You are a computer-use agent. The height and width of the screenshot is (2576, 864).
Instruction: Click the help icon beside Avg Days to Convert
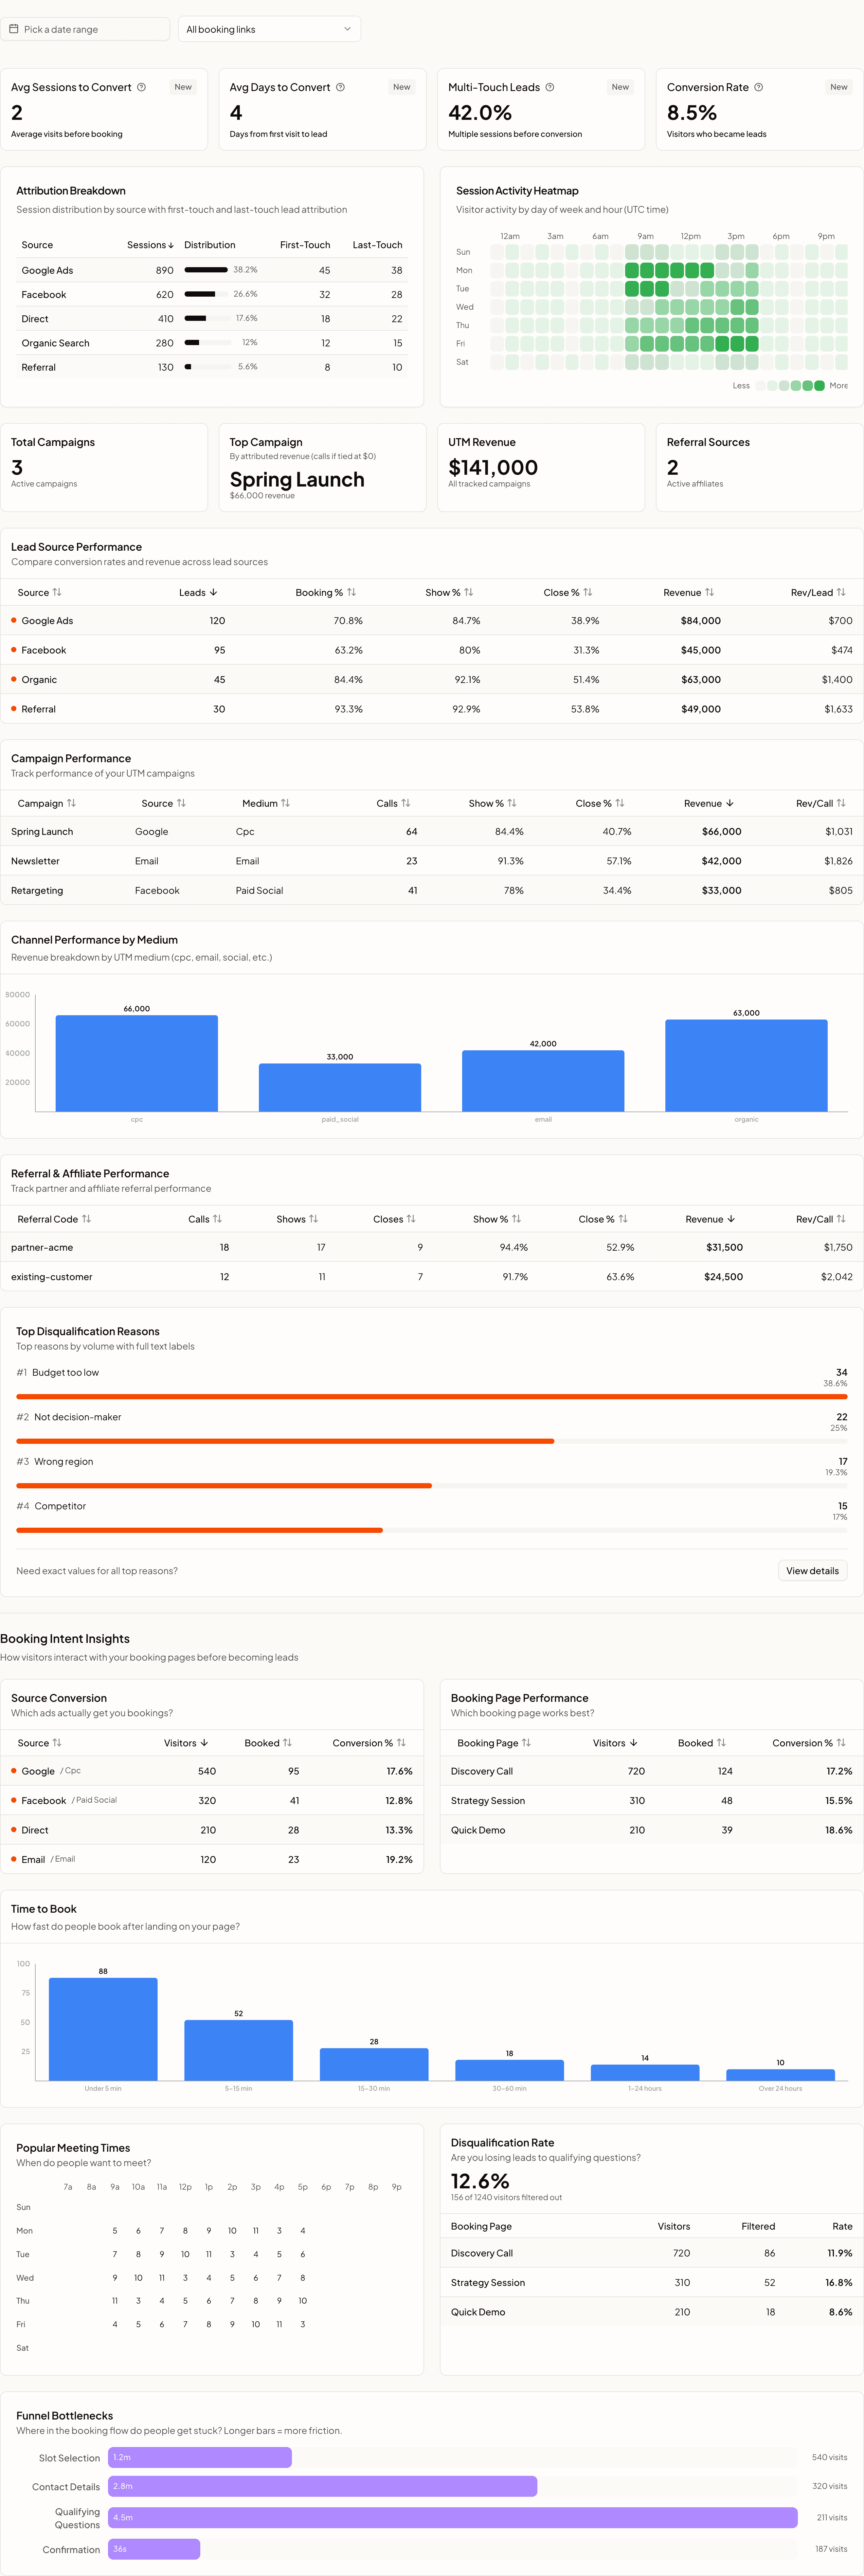pos(340,87)
